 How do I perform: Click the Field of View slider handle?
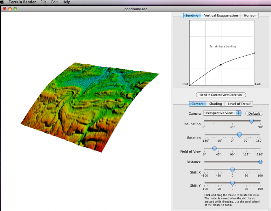click(214, 148)
